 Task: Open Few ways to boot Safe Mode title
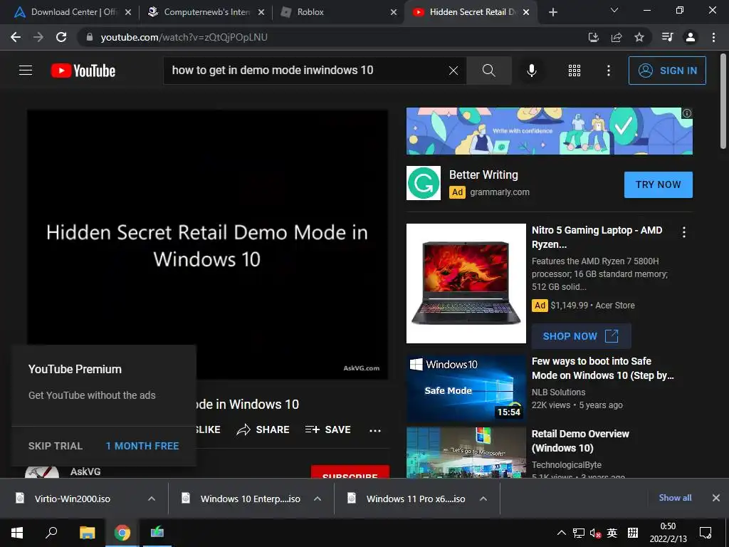pos(602,368)
